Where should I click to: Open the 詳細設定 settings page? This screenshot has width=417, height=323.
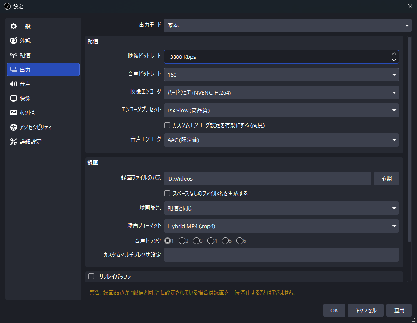pos(43,142)
